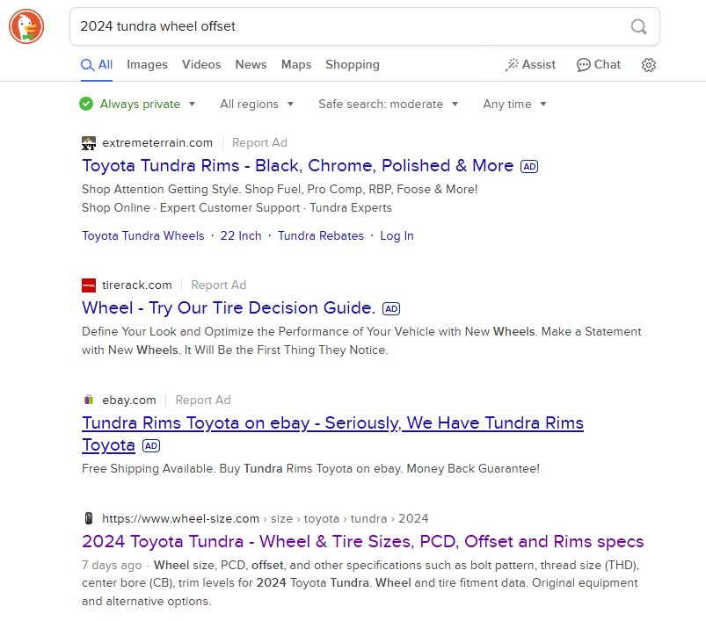Open Tundra Rims Toyota on ebay ad
Screen dimensions: 706x621
click(x=332, y=434)
